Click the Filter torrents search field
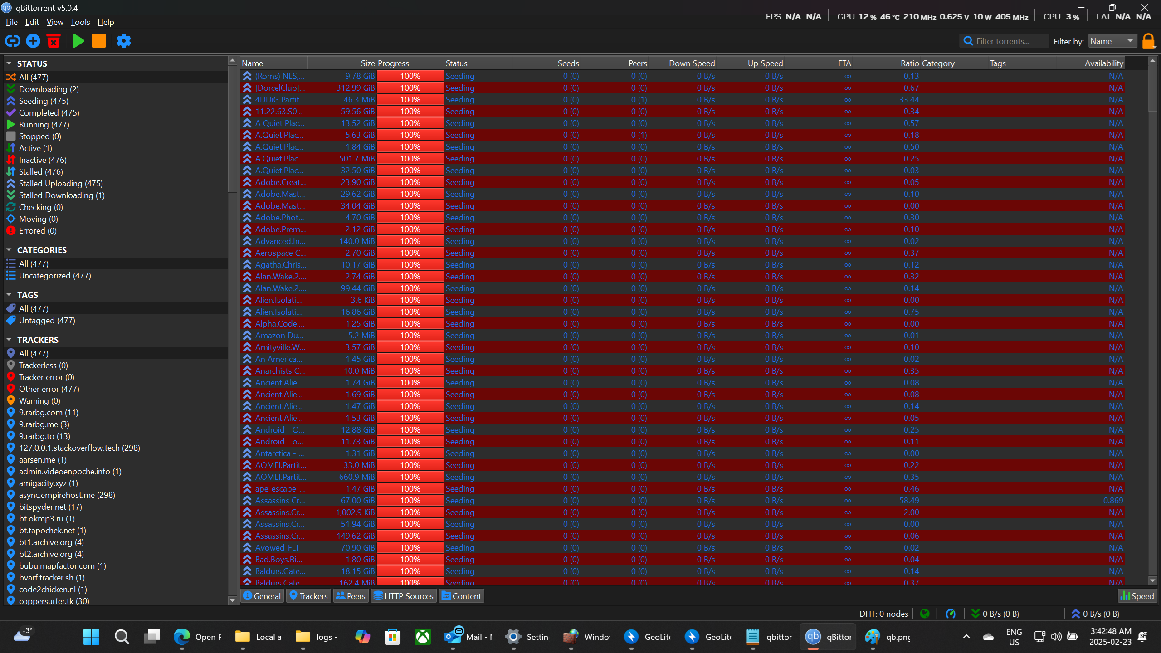 [1004, 41]
